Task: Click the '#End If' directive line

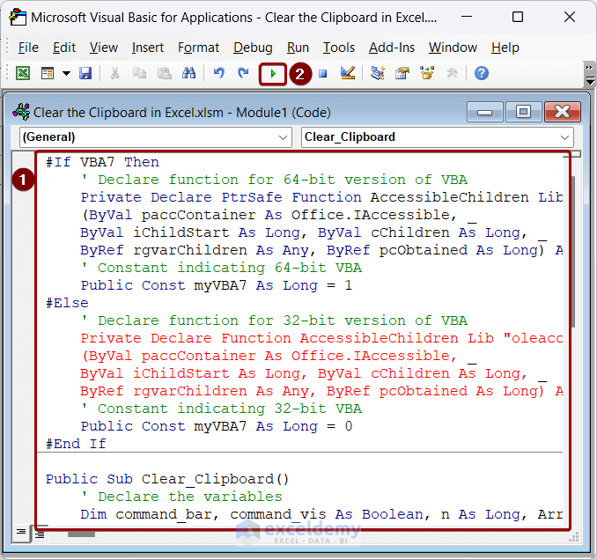Action: point(76,444)
